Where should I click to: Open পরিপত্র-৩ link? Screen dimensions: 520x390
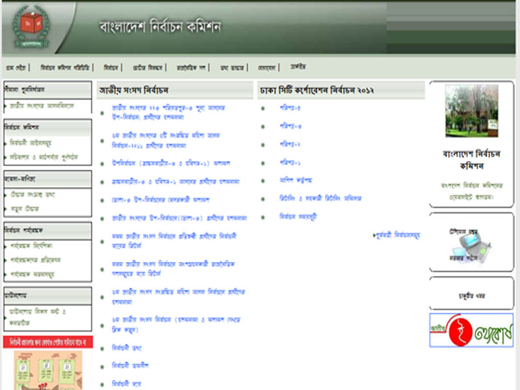(x=291, y=126)
